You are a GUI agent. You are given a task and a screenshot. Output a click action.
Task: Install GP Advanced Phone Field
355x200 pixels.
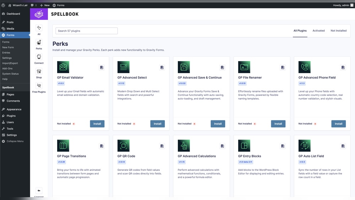pos(338,124)
